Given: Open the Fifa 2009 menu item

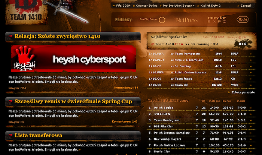Looking at the screenshot, I should click(123, 6).
